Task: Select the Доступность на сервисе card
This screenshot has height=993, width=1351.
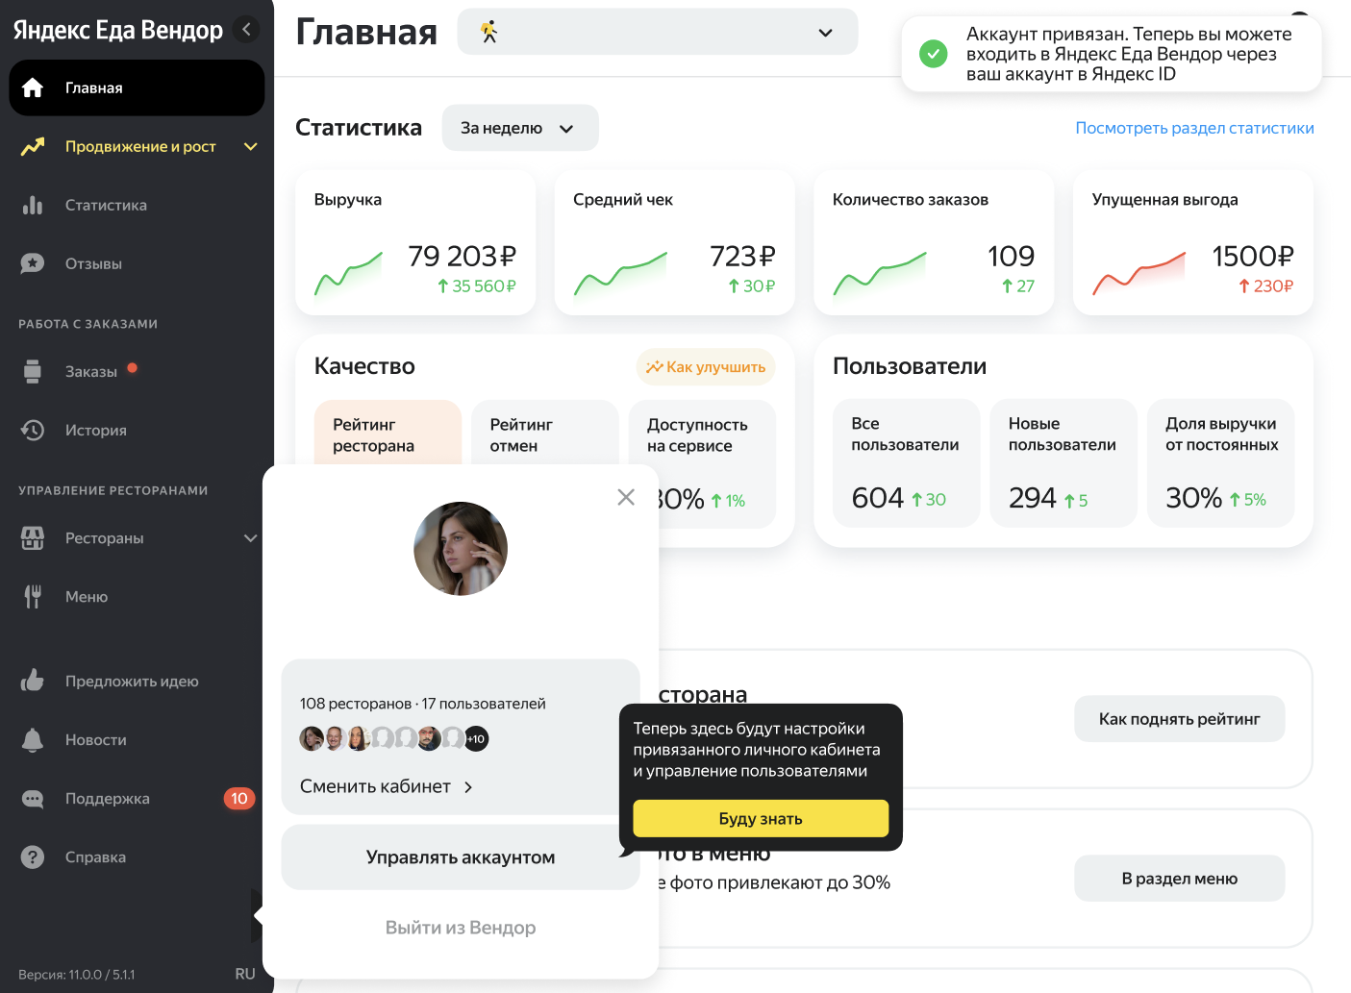Action: point(702,463)
